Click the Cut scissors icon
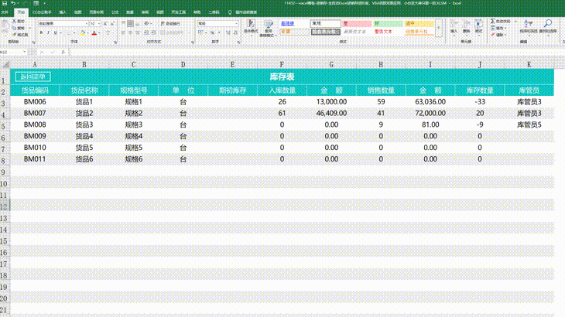The image size is (565, 317). pos(15,22)
